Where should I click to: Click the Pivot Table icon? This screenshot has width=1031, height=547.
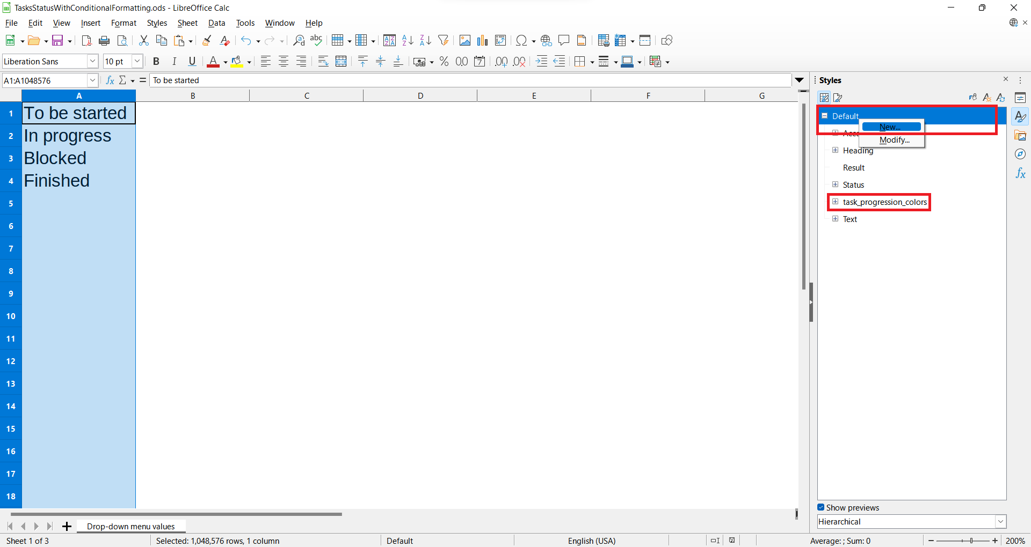click(x=500, y=41)
